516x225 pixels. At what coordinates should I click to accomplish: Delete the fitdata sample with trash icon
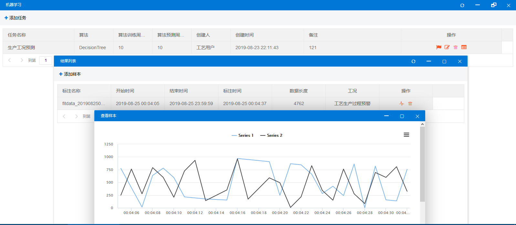pyautogui.click(x=410, y=103)
